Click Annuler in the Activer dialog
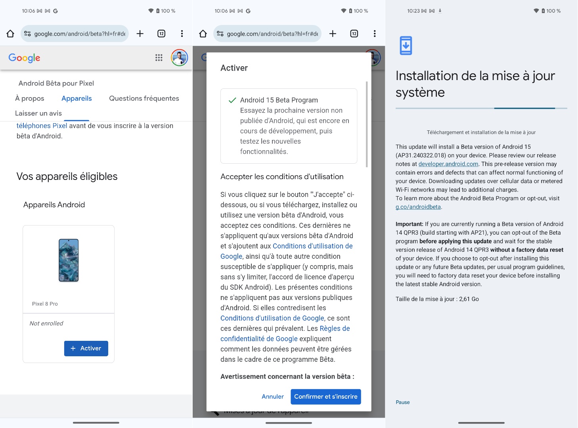This screenshot has height=428, width=578. [x=273, y=397]
